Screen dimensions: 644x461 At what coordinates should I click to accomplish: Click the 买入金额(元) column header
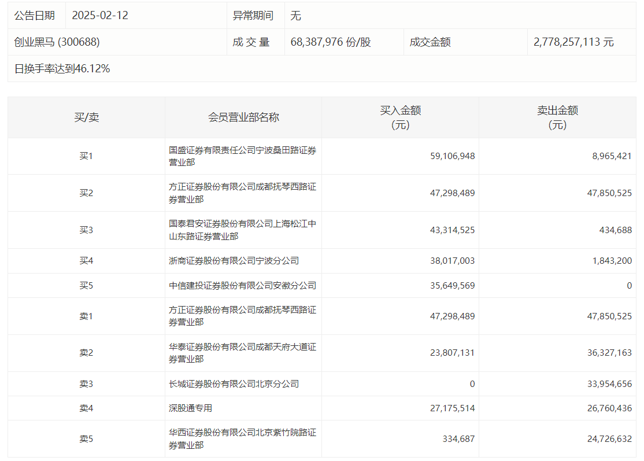401,117
